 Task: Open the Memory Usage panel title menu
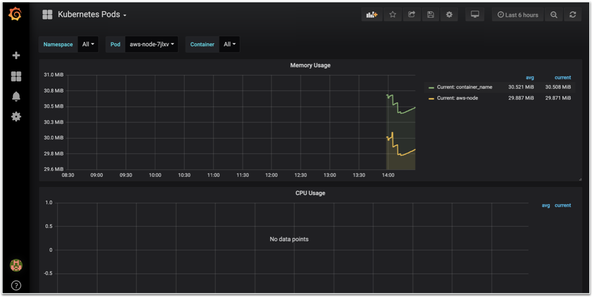[x=310, y=65]
